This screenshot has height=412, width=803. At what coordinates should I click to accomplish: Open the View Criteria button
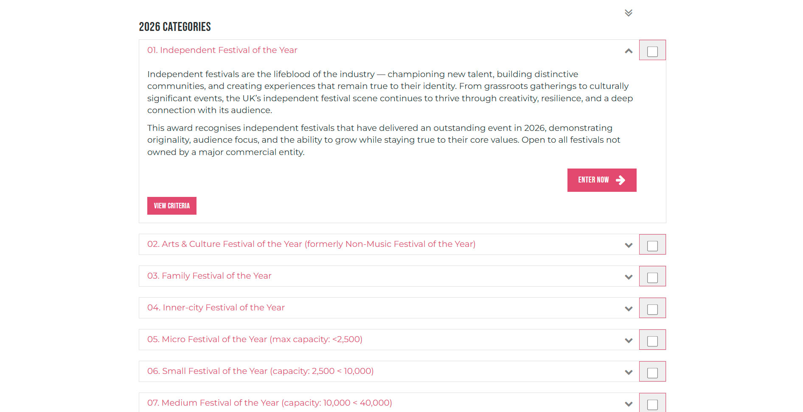[x=172, y=206]
